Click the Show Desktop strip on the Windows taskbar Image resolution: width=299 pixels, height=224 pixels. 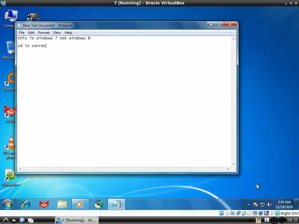297,204
